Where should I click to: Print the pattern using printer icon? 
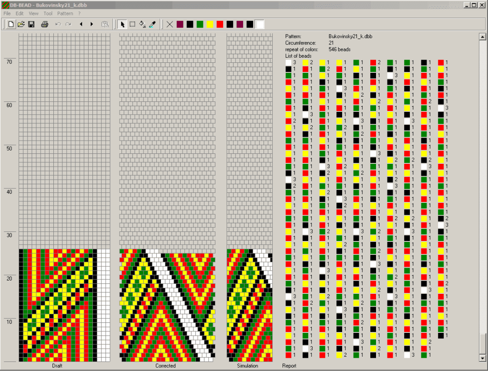[x=44, y=24]
